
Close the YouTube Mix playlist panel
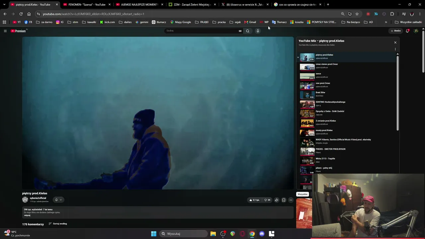click(395, 42)
